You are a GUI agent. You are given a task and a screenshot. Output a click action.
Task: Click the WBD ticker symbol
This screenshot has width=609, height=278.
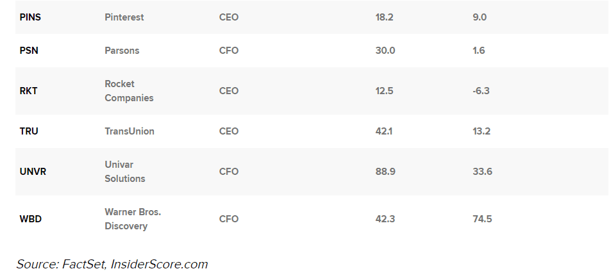pos(30,219)
